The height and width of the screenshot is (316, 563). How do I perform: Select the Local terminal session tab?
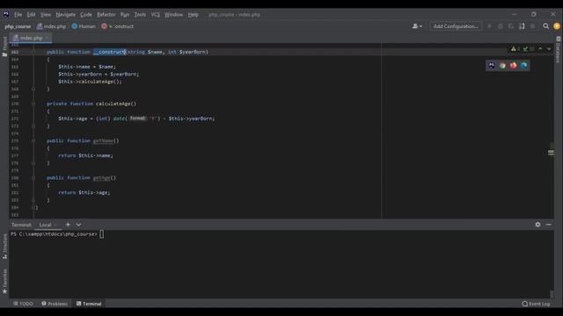(45, 225)
